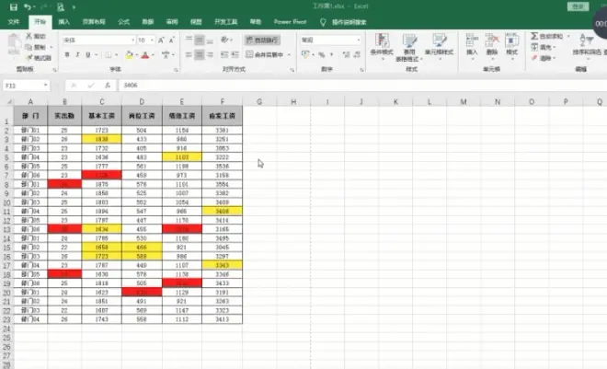Toggle Top Align in alignment group
607x369 pixels.
point(189,40)
